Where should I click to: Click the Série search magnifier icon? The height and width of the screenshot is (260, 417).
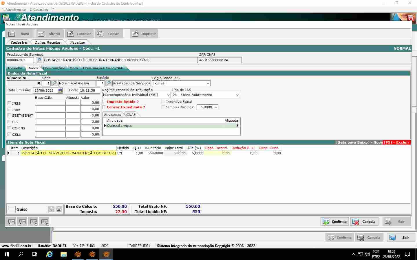(54, 83)
